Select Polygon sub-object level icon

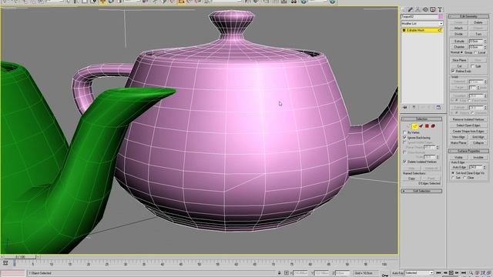pyautogui.click(x=427, y=126)
